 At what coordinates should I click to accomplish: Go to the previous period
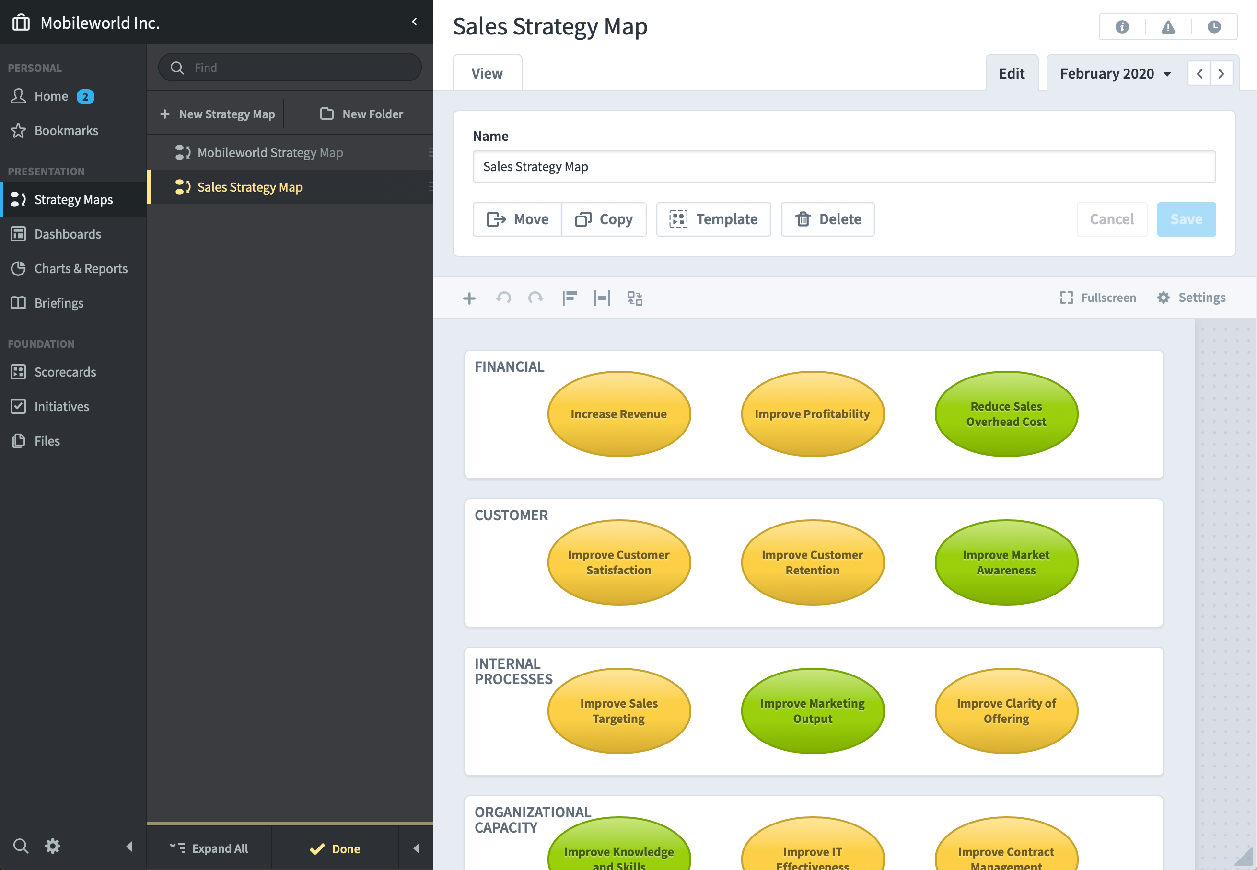tap(1199, 74)
